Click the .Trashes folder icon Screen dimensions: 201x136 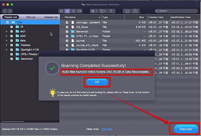point(17,45)
